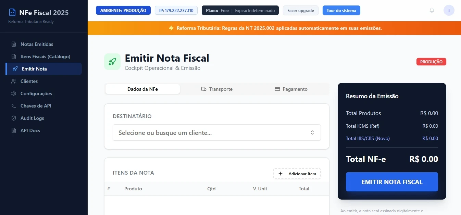The height and width of the screenshot is (215, 461).
Task: Open Configurações from the sidebar
Action: [36, 93]
